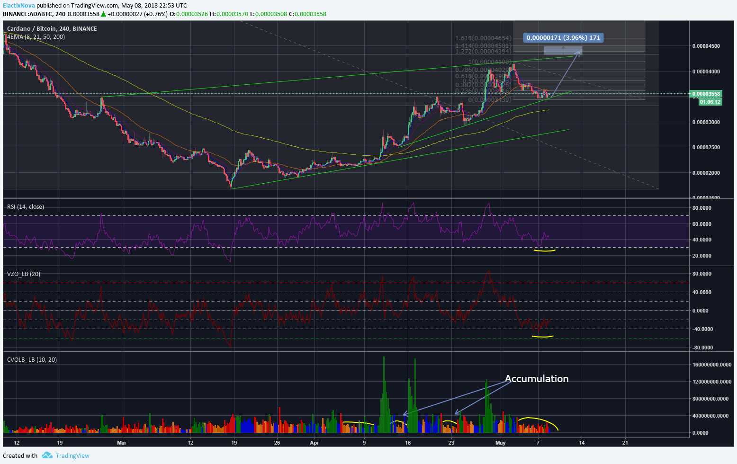This screenshot has width=737, height=464.
Task: Click the May label on the time axis
Action: [x=501, y=443]
